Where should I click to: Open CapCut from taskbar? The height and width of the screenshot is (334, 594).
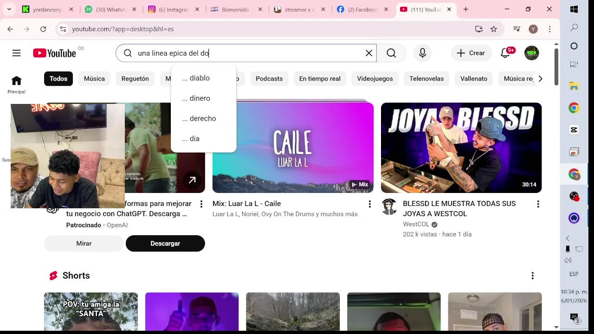point(574,130)
